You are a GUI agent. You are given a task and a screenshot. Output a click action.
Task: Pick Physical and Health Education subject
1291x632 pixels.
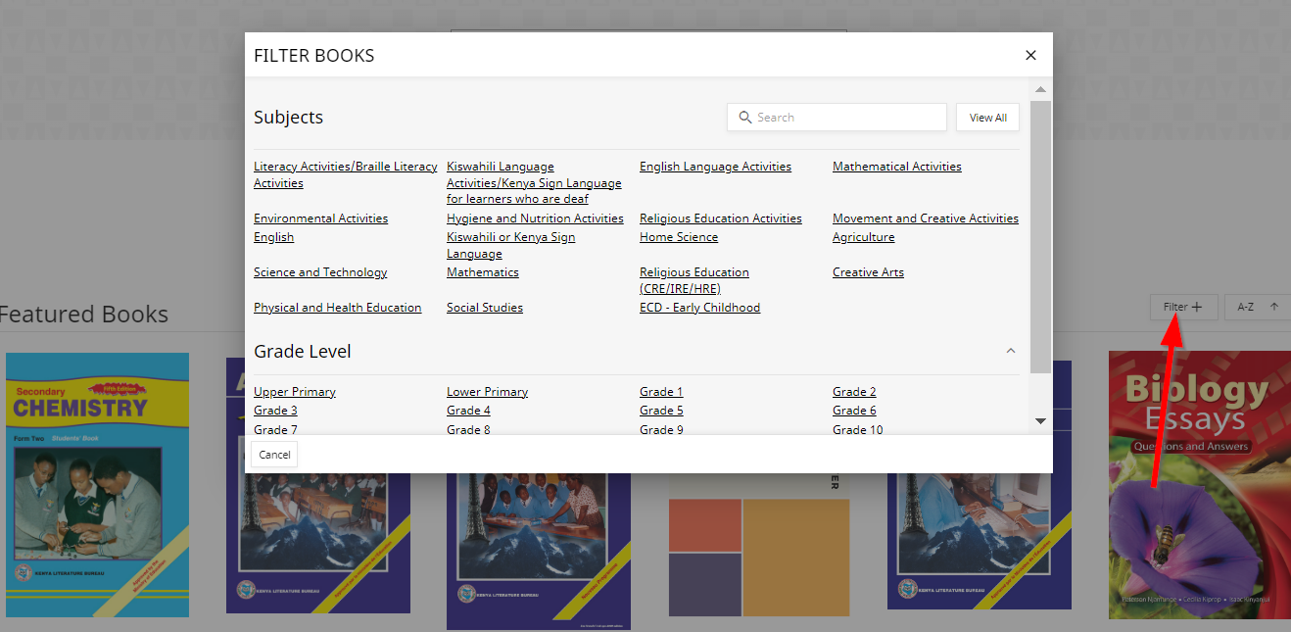point(337,308)
